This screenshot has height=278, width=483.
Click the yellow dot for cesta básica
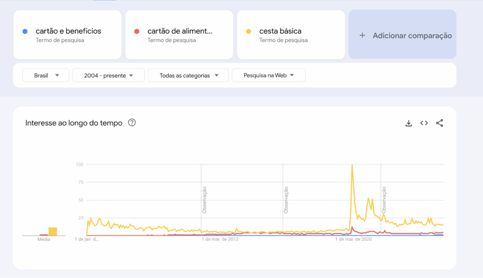pos(248,32)
